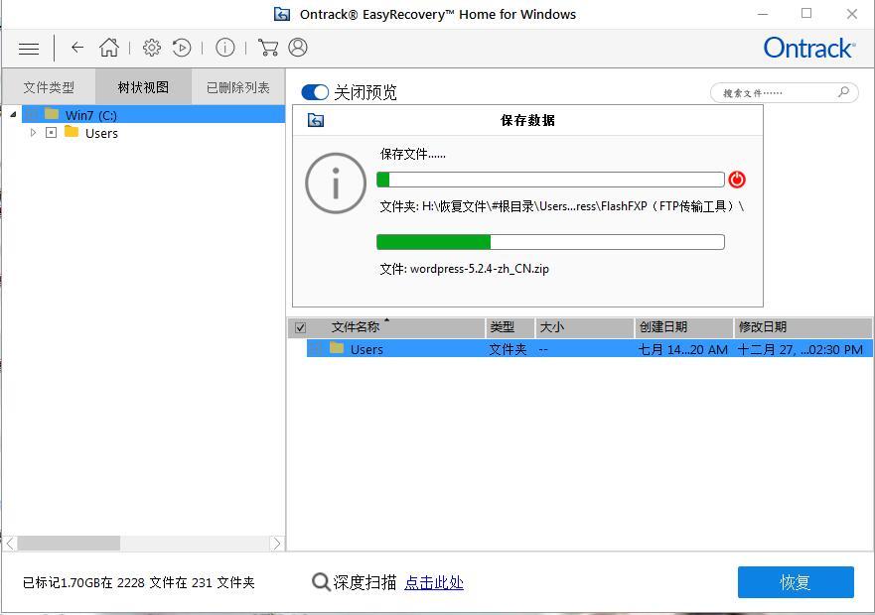This screenshot has width=875, height=615.
Task: Switch to the 树状视图 tab
Action: coord(143,87)
